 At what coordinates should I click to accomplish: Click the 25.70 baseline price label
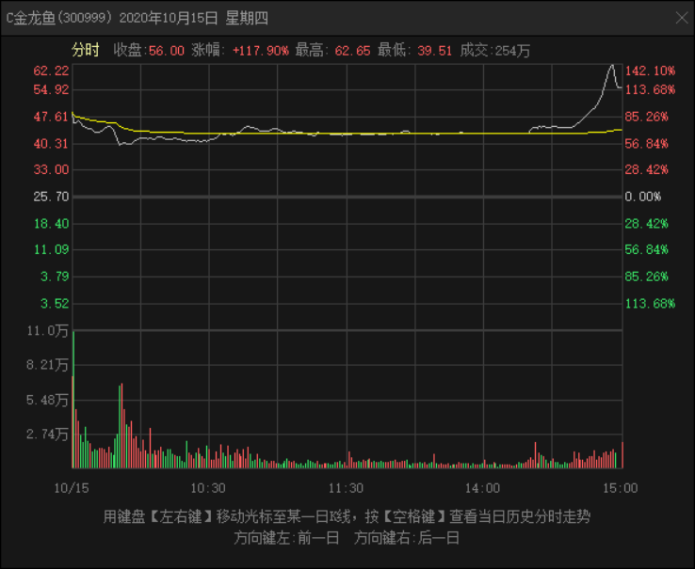[x=52, y=197]
